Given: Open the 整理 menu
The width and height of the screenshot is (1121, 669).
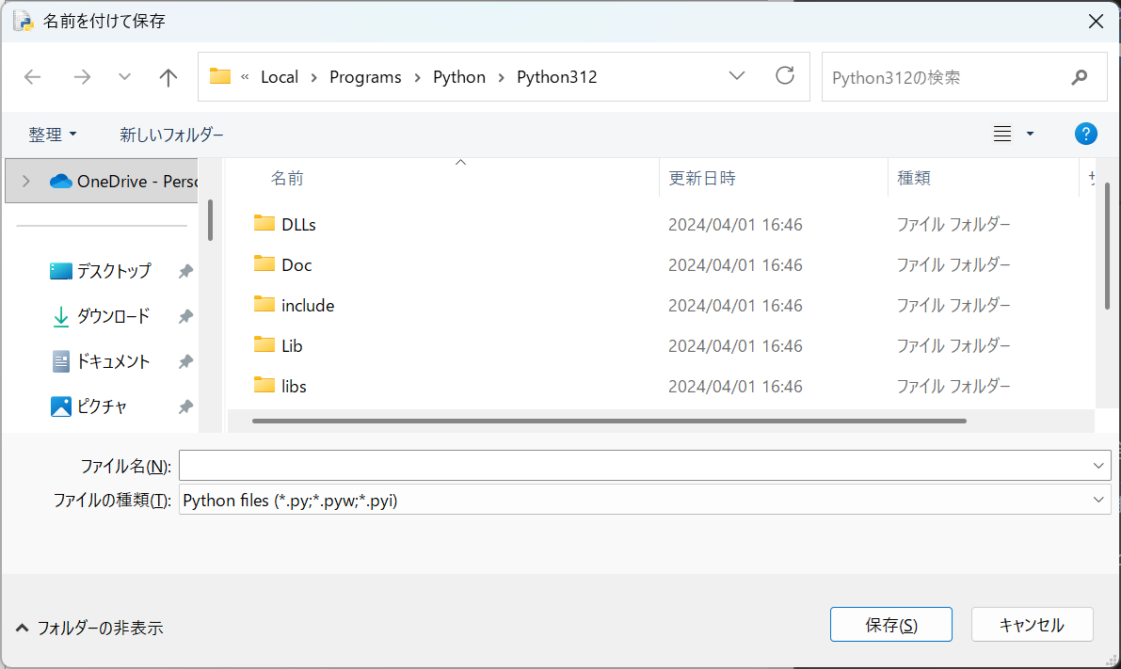Looking at the screenshot, I should pyautogui.click(x=53, y=135).
